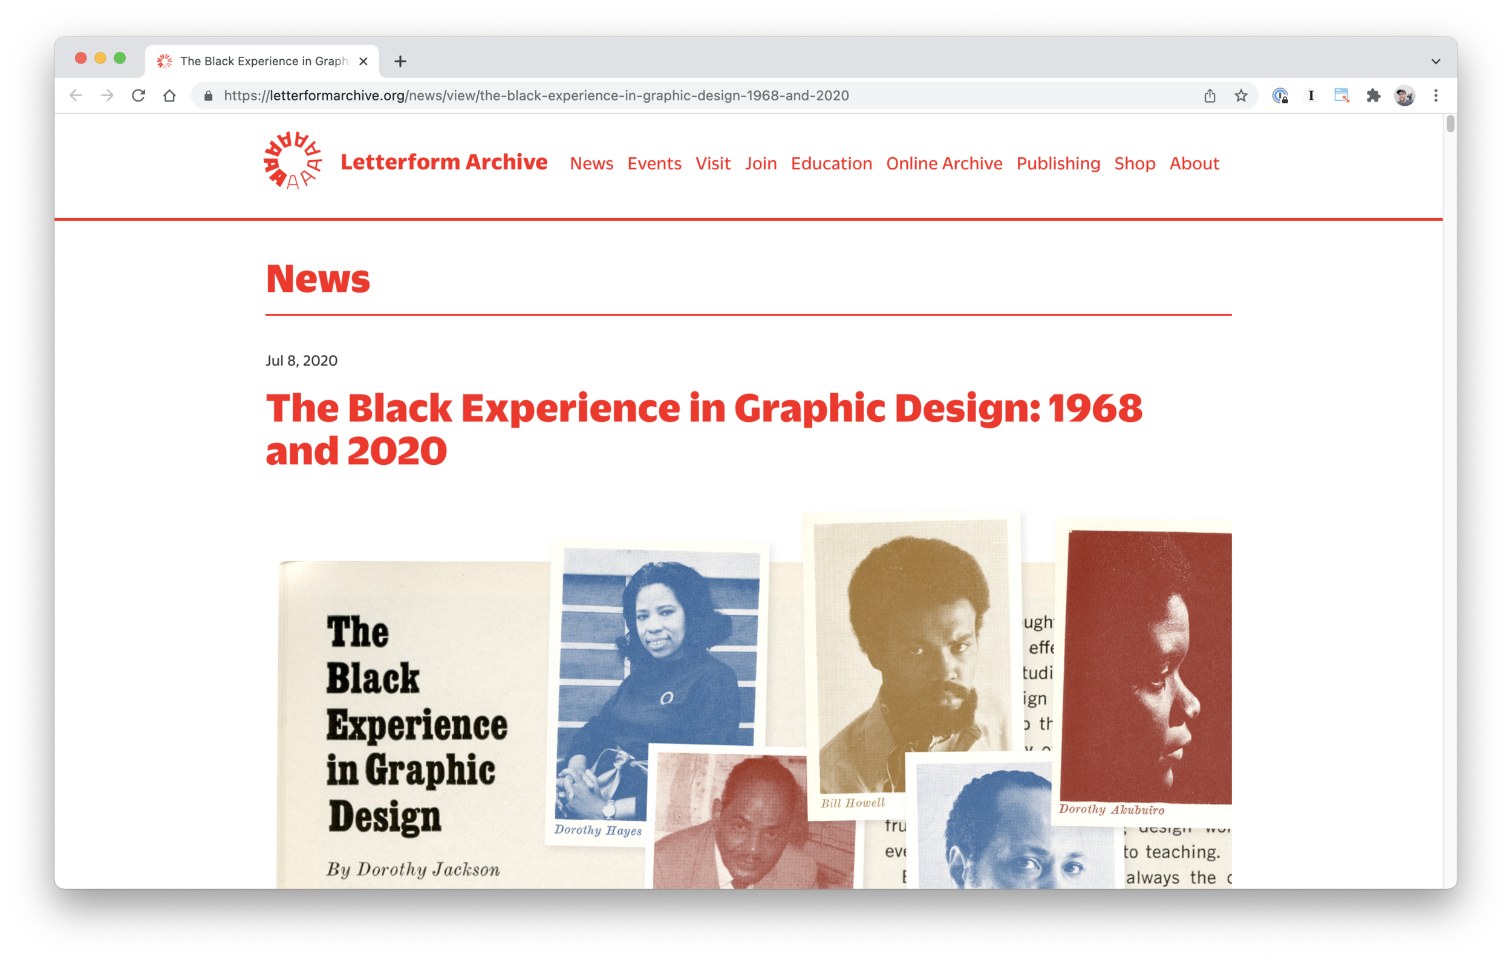Image resolution: width=1512 pixels, height=961 pixels.
Task: Click the page vertical scrollbar thumb
Action: click(x=1449, y=124)
